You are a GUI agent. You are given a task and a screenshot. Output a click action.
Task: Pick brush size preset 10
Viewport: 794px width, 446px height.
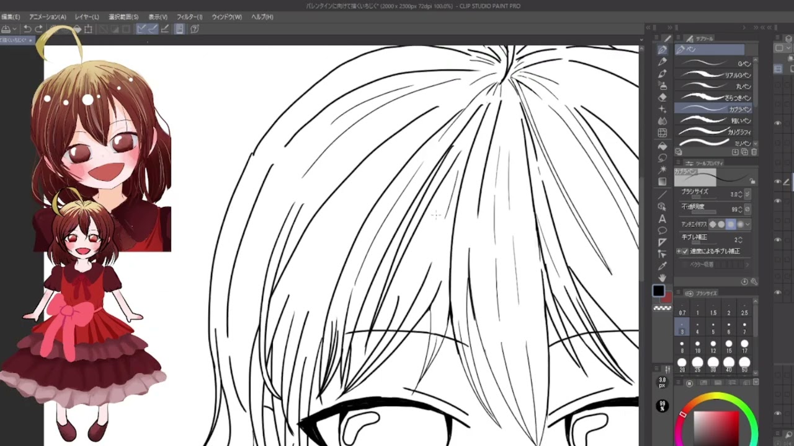click(698, 346)
